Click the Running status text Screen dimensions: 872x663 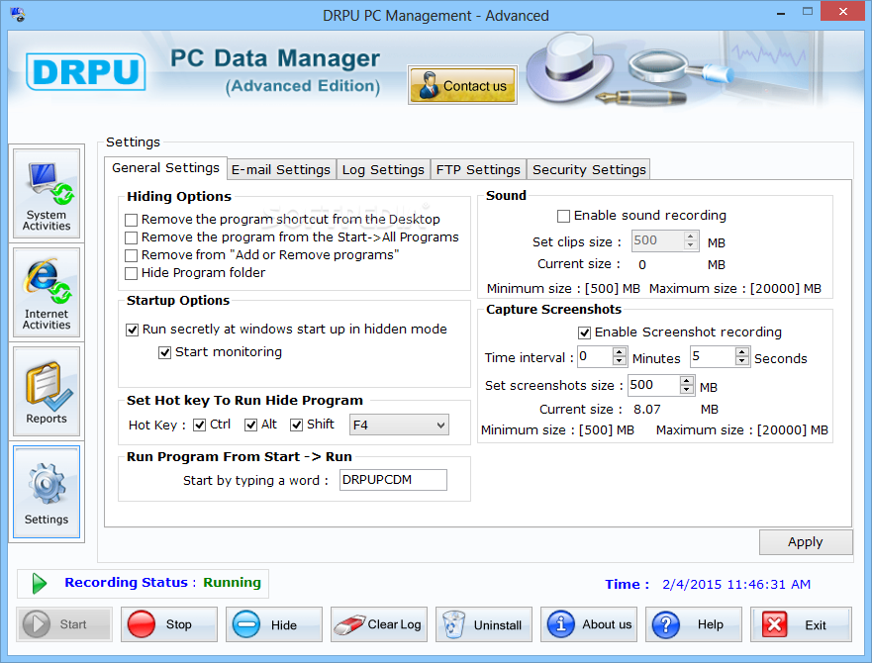coord(232,582)
